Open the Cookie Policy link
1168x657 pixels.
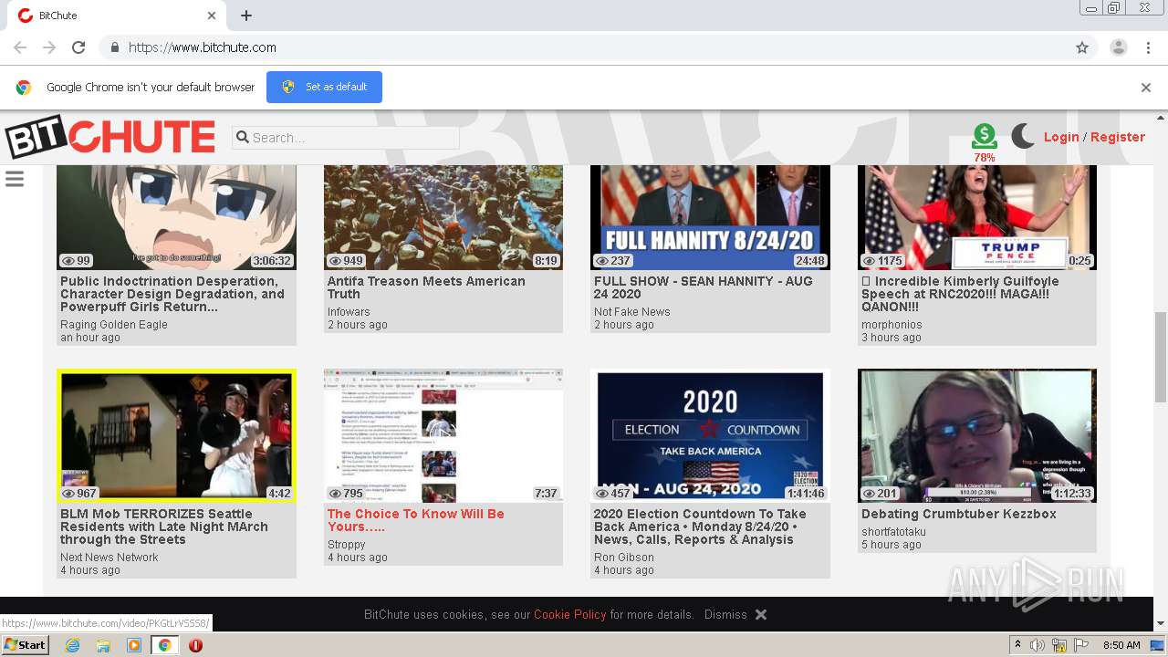pos(570,615)
